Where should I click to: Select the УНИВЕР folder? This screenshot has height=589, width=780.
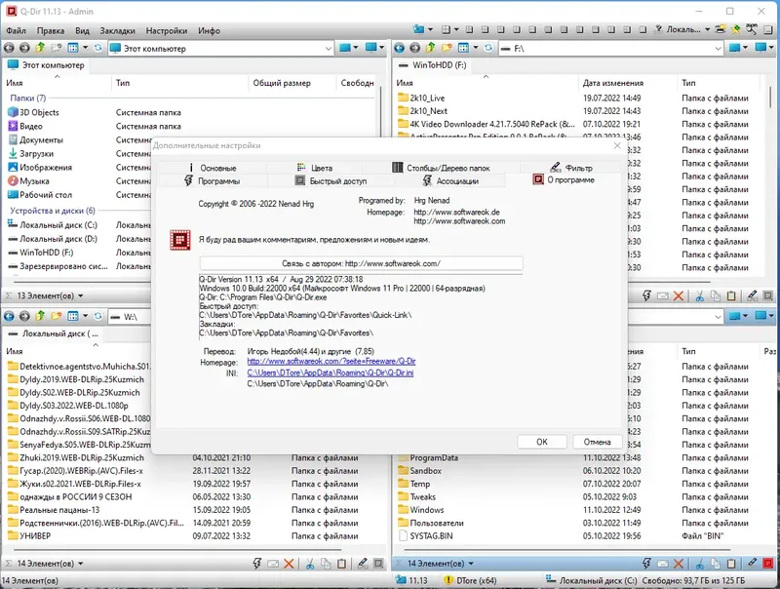(29, 535)
